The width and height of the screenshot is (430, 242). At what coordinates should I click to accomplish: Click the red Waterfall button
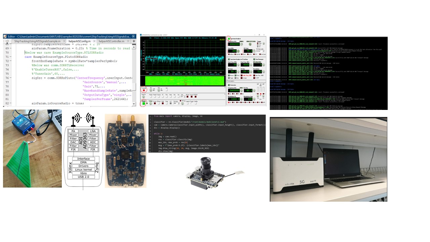point(144,90)
